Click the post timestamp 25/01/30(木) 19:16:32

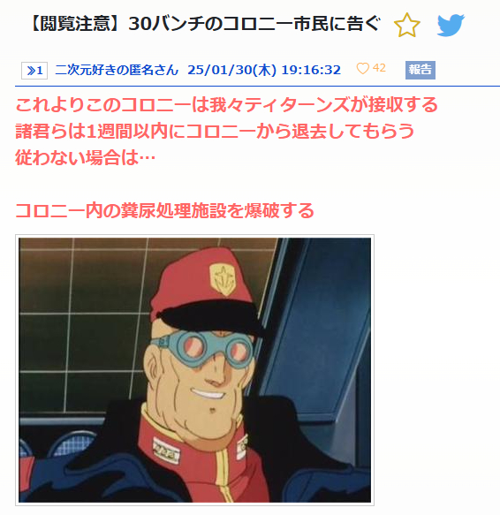pyautogui.click(x=264, y=70)
